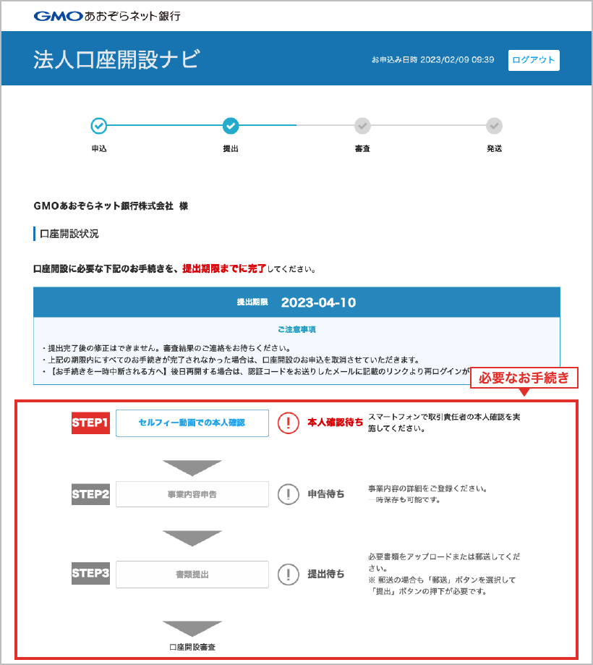This screenshot has width=593, height=665.
Task: Click the ログアウト button
Action: pyautogui.click(x=534, y=60)
